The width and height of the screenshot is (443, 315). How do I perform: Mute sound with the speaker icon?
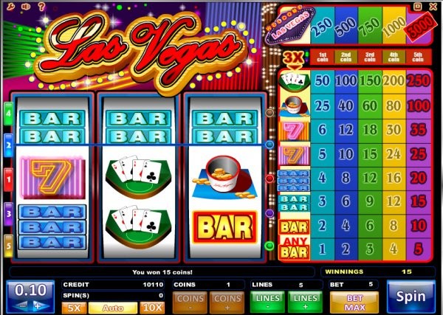point(26,6)
